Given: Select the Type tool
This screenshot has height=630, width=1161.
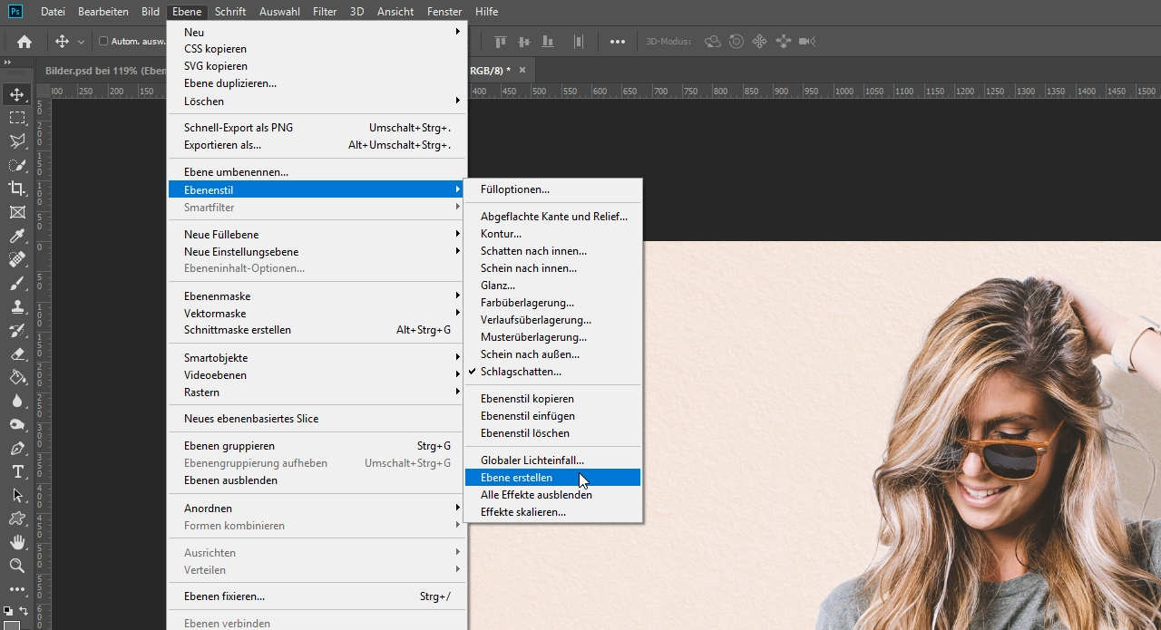Looking at the screenshot, I should (17, 471).
